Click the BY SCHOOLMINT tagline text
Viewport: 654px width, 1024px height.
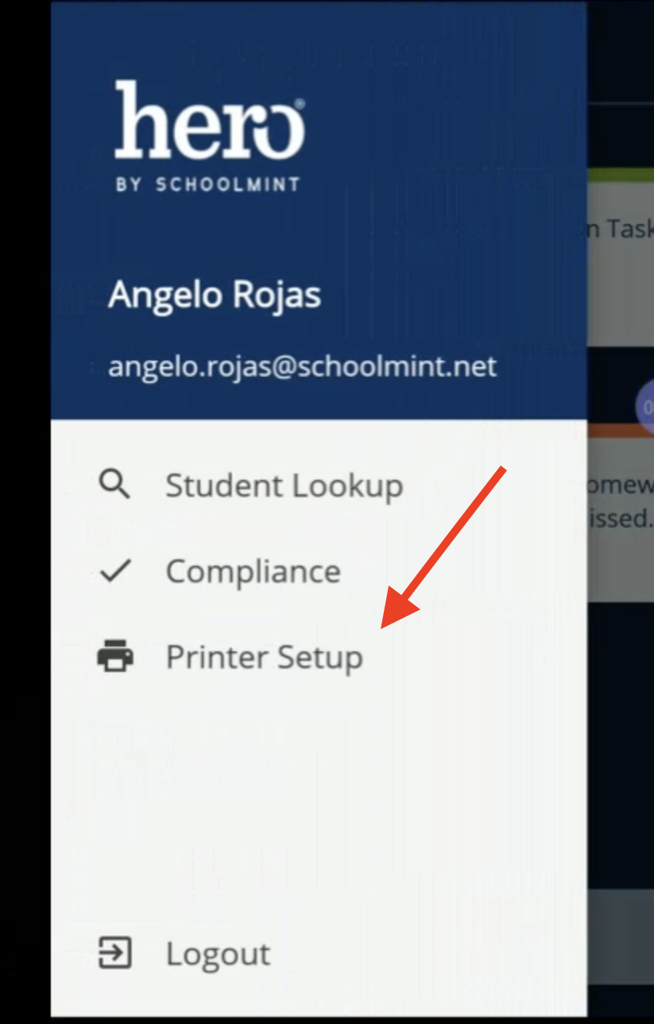[208, 184]
